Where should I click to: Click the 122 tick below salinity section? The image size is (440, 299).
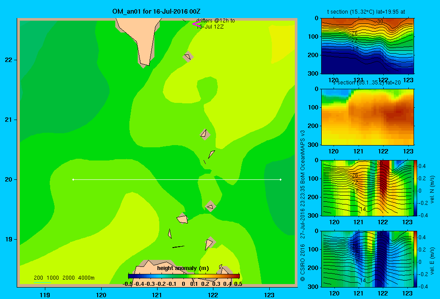[383, 151]
